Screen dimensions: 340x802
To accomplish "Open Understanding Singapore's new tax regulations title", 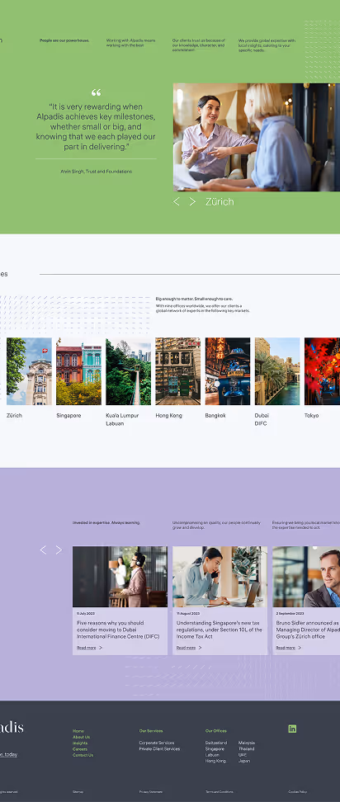I will [219, 630].
